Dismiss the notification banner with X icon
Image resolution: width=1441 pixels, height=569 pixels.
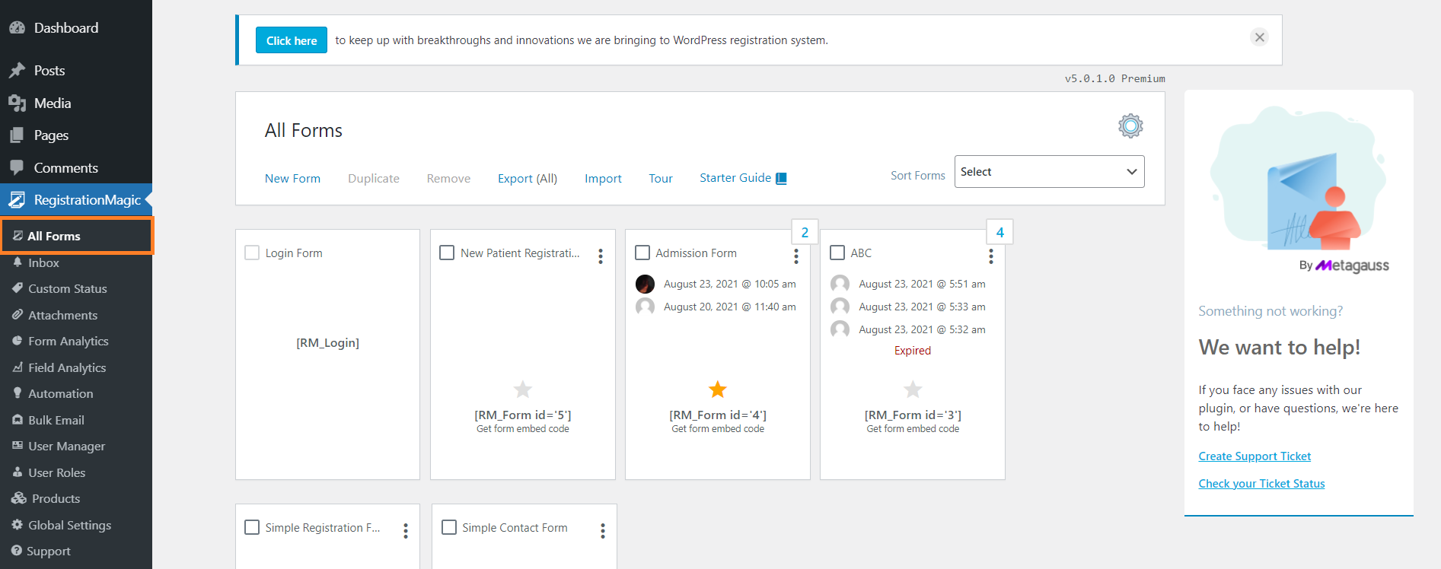click(x=1259, y=37)
